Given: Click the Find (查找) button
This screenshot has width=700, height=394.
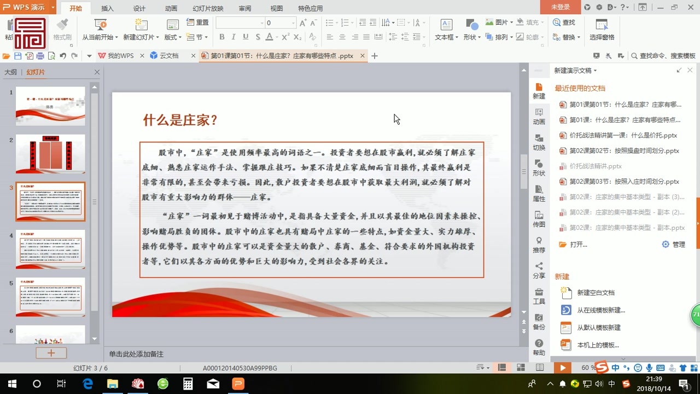Looking at the screenshot, I should 564,22.
